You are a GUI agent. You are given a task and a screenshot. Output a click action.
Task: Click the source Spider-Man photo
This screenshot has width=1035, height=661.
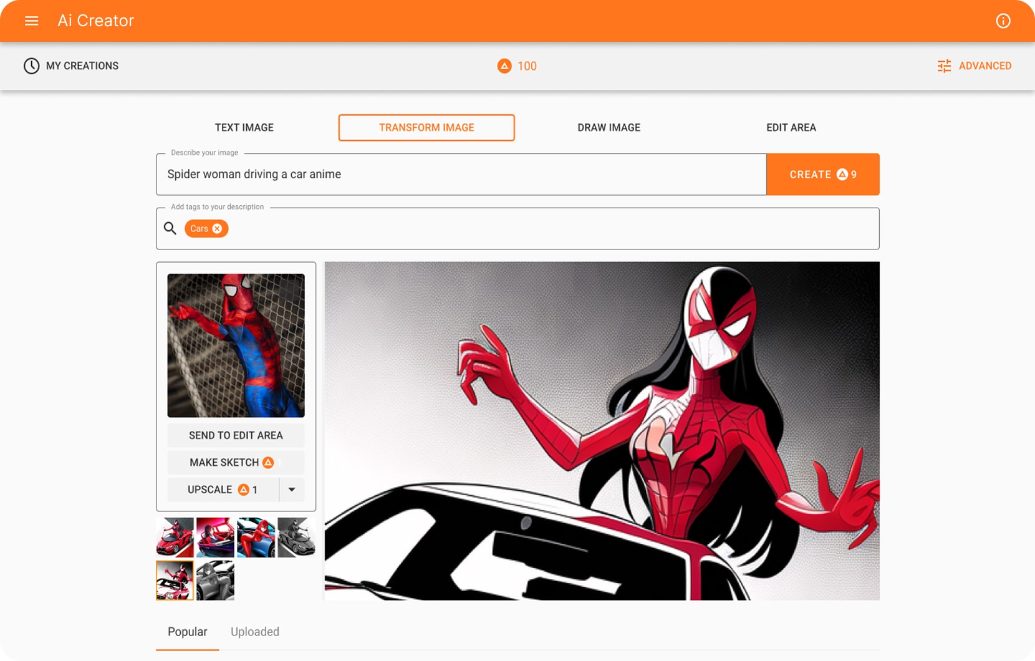tap(236, 345)
